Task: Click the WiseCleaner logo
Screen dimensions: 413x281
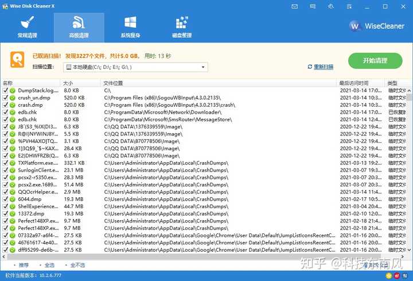Action: 377,26
